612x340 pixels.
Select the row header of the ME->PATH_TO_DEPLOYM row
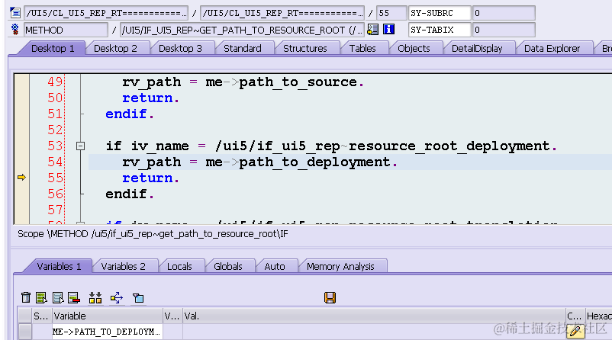coord(25,332)
